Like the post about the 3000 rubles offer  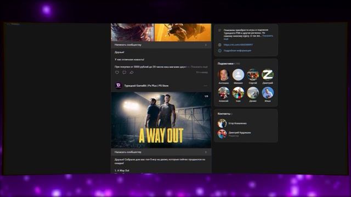point(117,72)
